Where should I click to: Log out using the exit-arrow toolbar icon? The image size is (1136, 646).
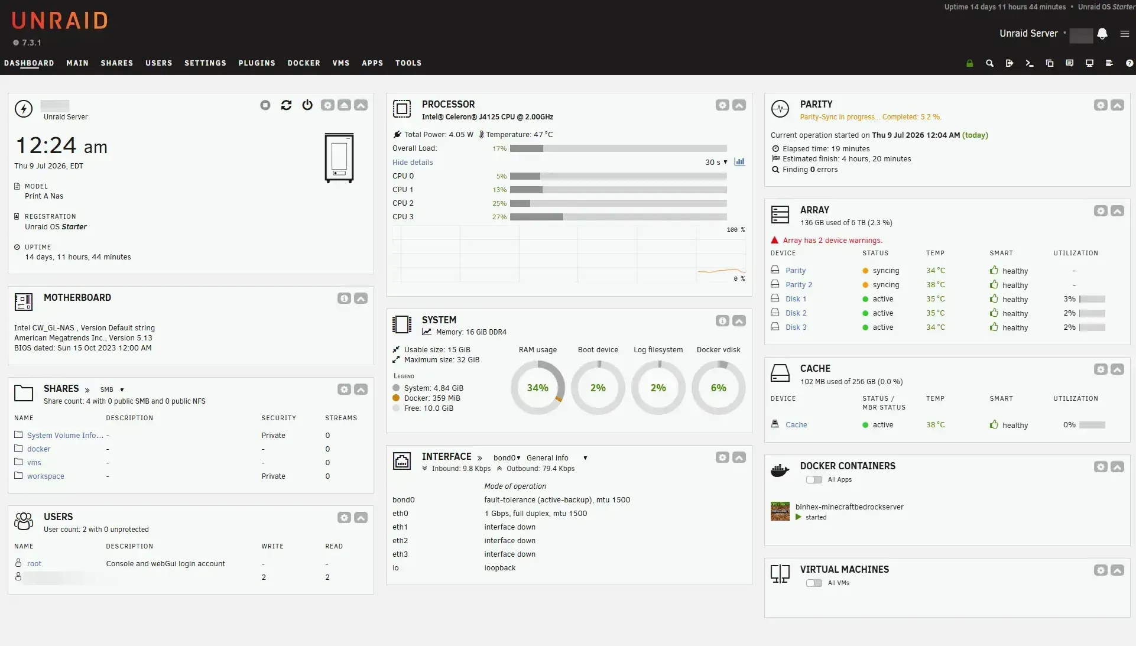[x=1010, y=63]
